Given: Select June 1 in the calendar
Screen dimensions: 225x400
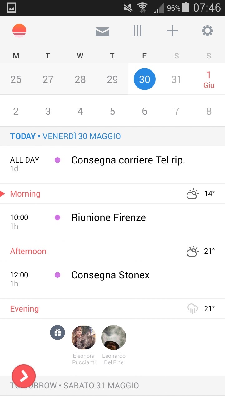Looking at the screenshot, I should (x=209, y=79).
